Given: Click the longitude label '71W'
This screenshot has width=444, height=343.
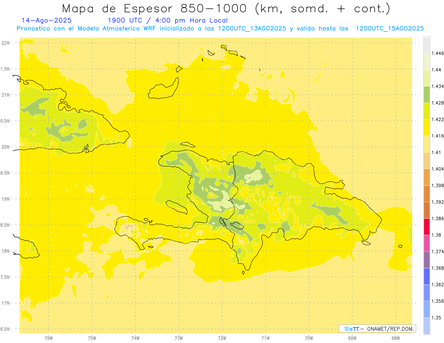Looking at the screenshot, I should coord(265,338).
